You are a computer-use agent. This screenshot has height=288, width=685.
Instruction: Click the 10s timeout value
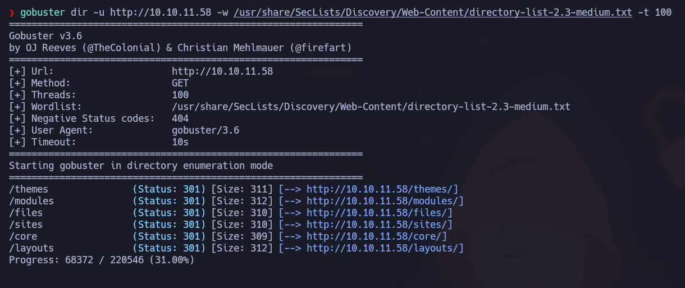[x=180, y=142]
